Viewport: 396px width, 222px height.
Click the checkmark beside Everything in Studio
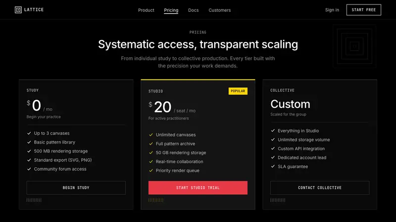[x=273, y=131]
